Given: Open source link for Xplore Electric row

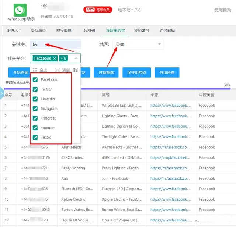Looking at the screenshot, I should pos(170,199).
